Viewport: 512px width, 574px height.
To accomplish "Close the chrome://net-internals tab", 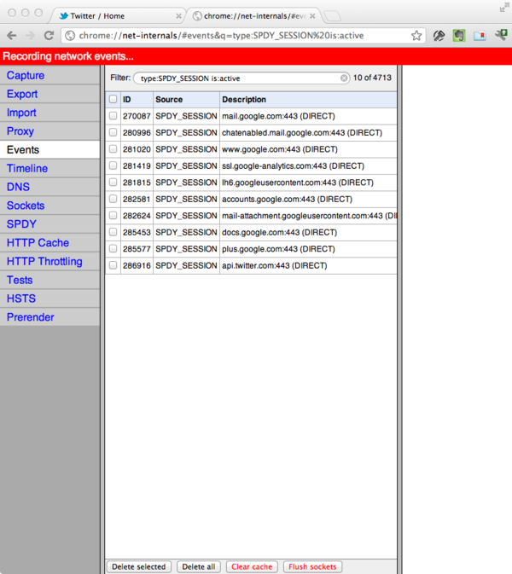I will tap(312, 15).
